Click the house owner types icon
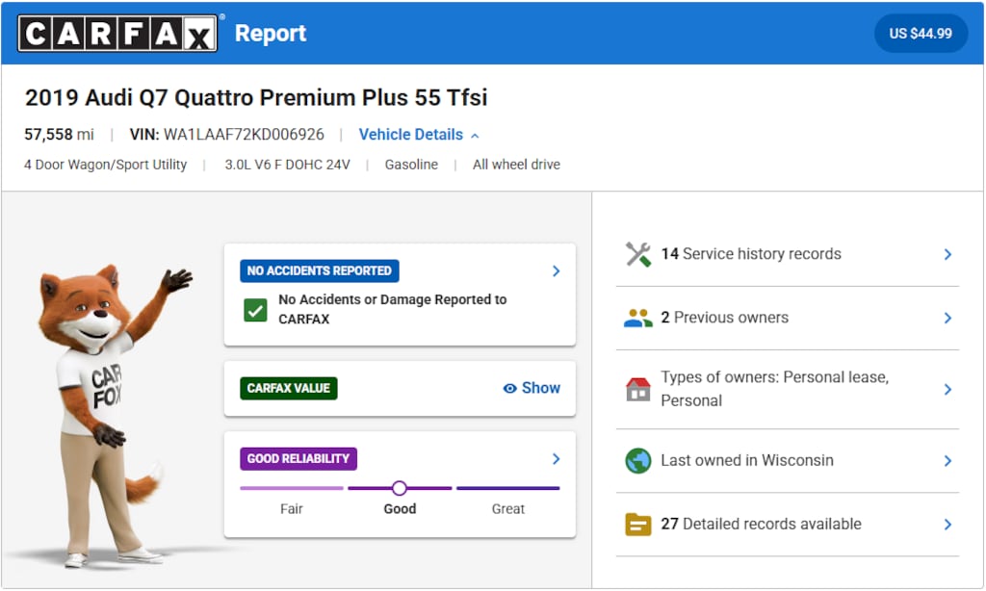 tap(637, 389)
